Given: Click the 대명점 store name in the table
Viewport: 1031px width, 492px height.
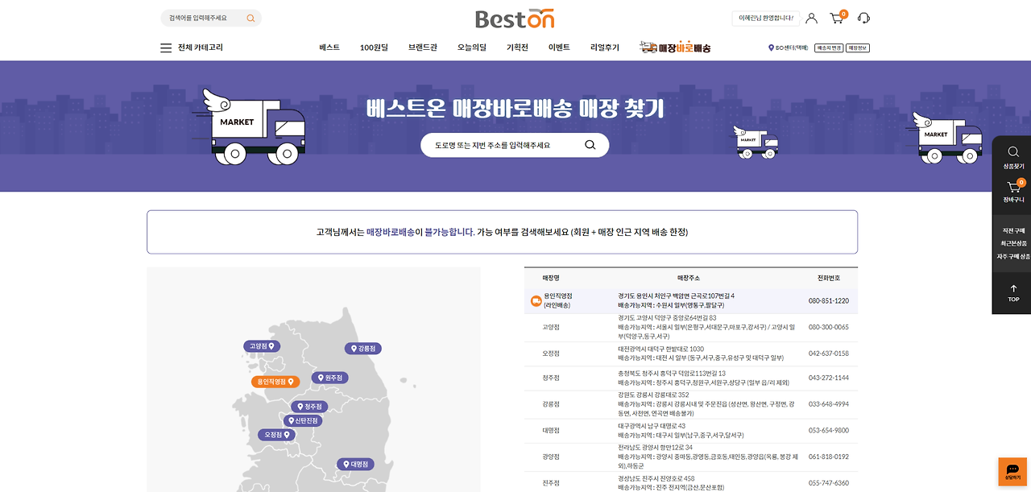Looking at the screenshot, I should pos(551,430).
